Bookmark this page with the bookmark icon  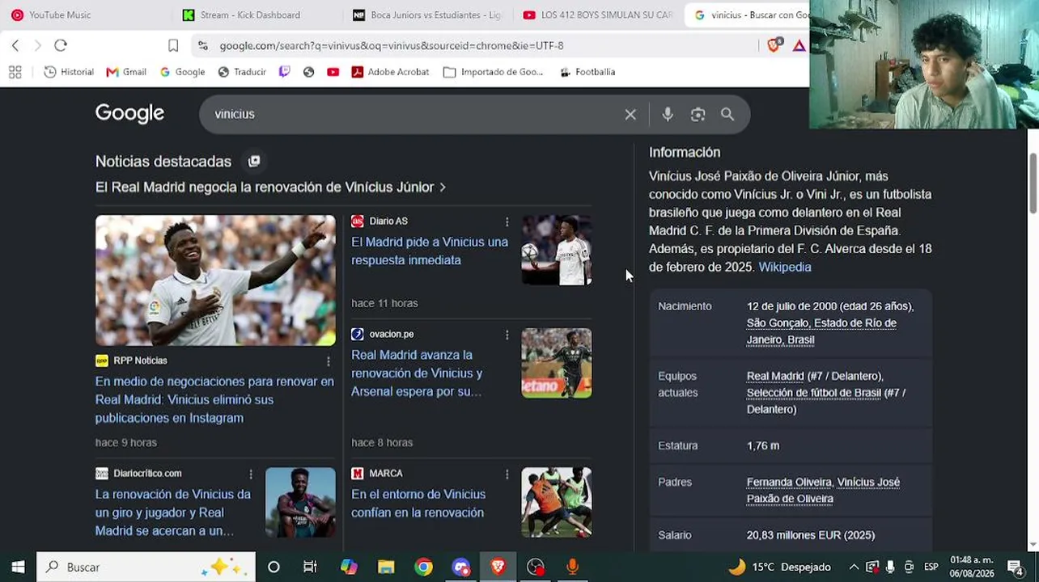point(173,46)
